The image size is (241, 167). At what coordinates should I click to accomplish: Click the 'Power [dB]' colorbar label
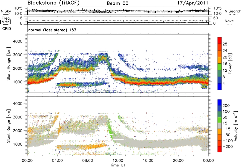230,64
